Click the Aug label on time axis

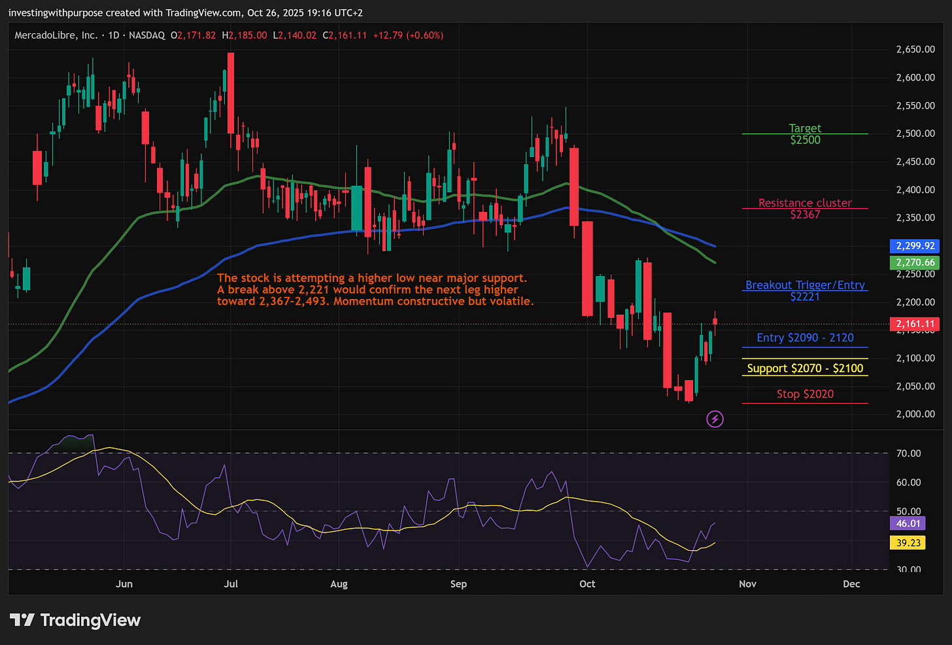[339, 584]
